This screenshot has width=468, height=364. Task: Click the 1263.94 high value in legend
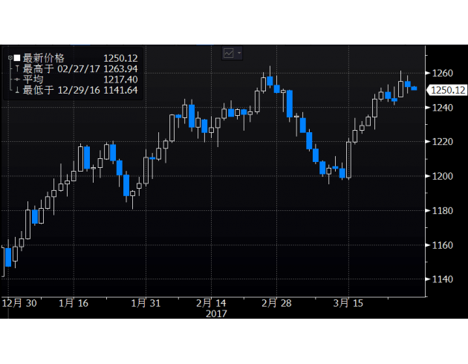click(x=121, y=68)
